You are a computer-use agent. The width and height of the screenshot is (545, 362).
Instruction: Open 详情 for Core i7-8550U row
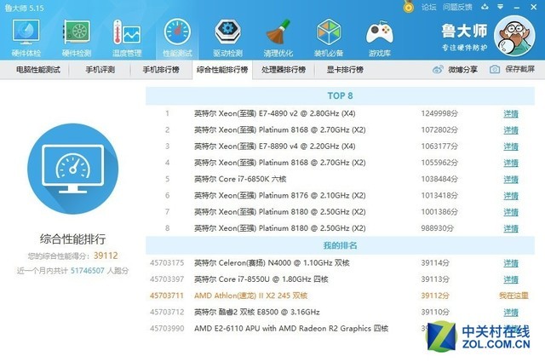[x=511, y=279]
